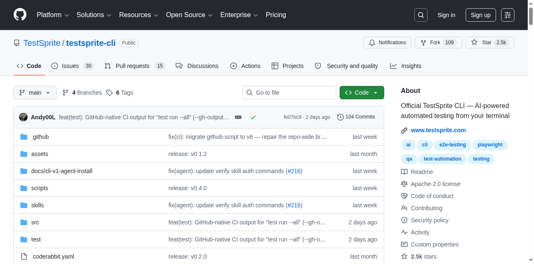The width and height of the screenshot is (534, 264).
Task: Click the search magnifier icon in header
Action: 421,15
